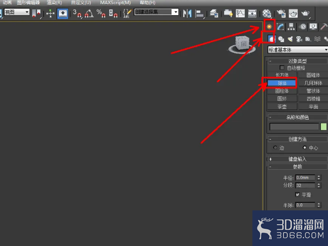Open the 渲染(R) menu
Viewport: 328px width, 246px height.
[54, 3]
